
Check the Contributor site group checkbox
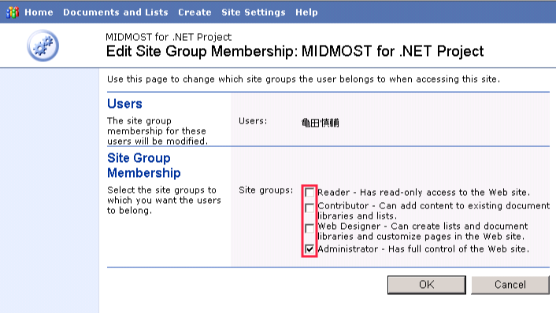pyautogui.click(x=310, y=208)
